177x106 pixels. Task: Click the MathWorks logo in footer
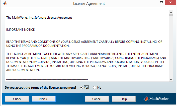click(x=156, y=99)
